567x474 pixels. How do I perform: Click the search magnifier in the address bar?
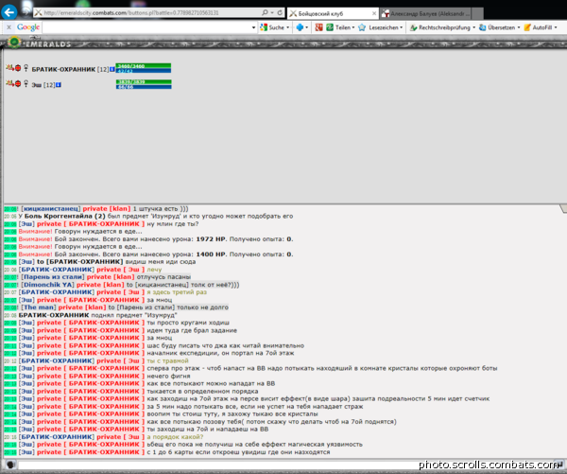[x=265, y=12]
